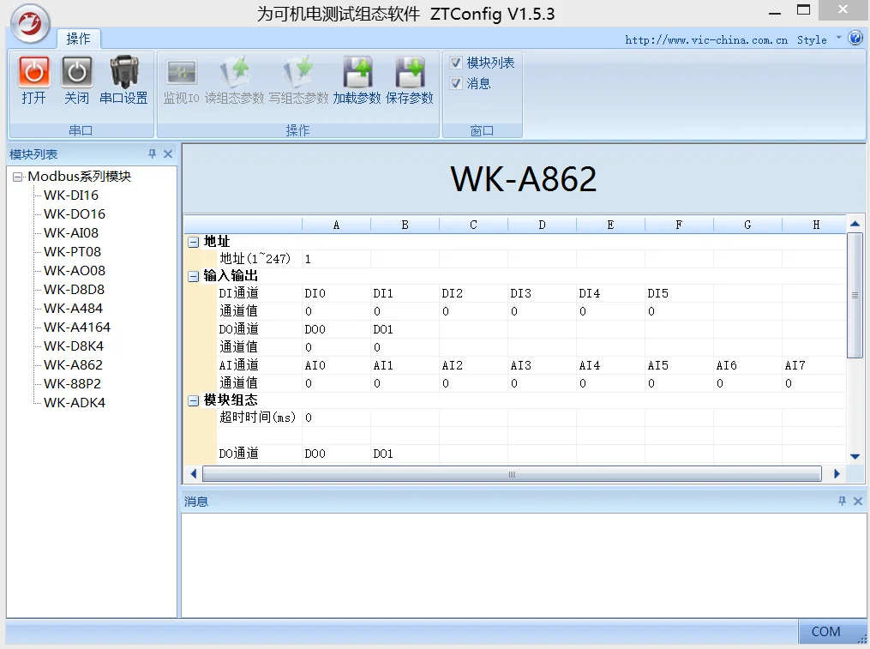
Task: Select WK-A4164 module
Action: (x=77, y=328)
